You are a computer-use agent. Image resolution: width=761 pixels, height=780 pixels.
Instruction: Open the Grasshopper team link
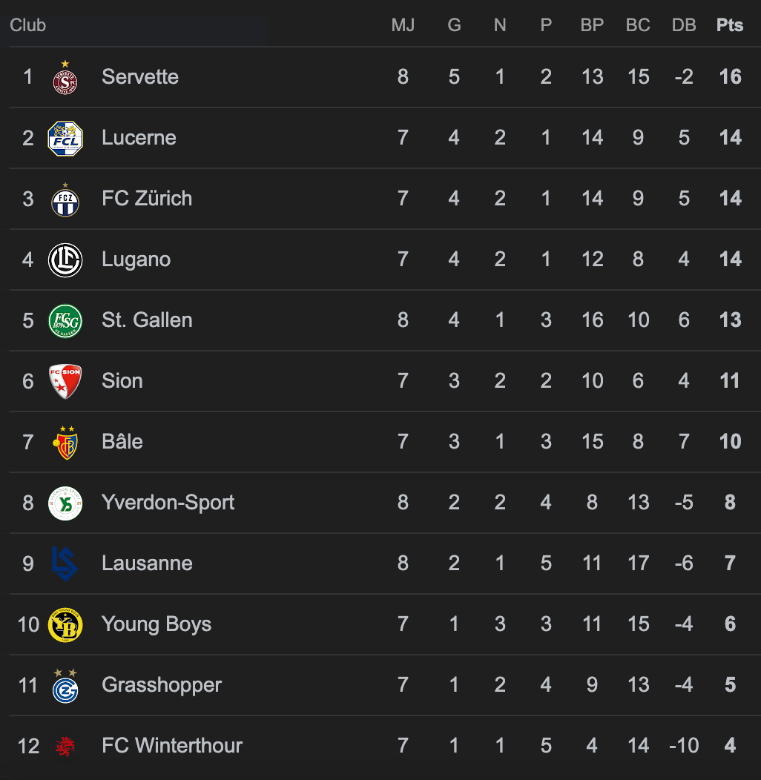(162, 685)
